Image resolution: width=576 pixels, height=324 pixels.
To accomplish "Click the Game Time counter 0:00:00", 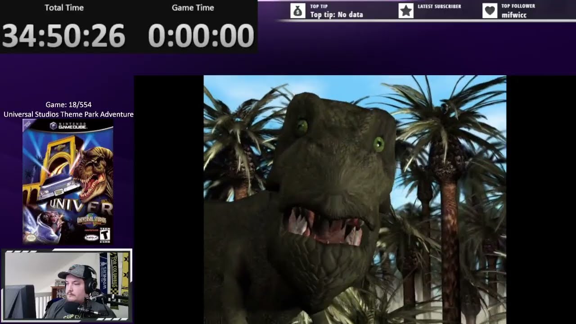I will 201,36.
